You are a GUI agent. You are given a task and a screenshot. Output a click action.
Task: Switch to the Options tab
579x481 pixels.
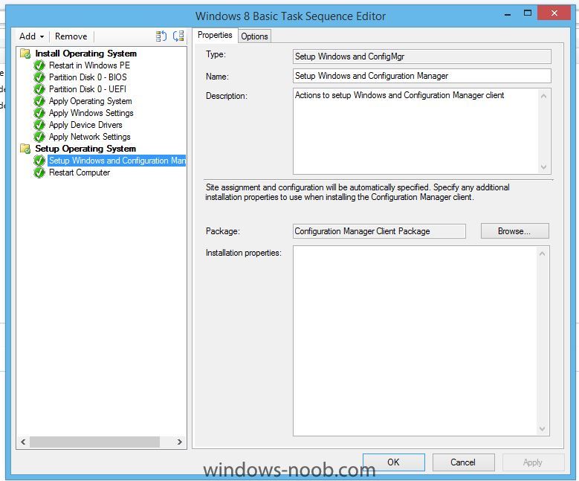(254, 36)
